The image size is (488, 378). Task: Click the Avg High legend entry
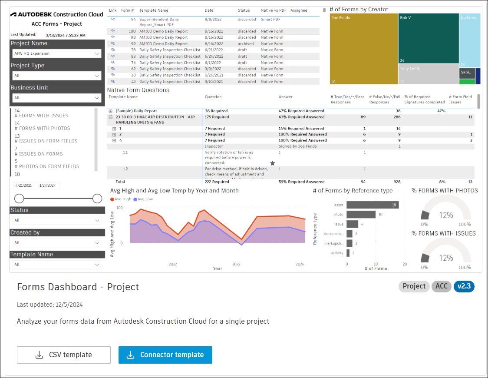pos(121,199)
